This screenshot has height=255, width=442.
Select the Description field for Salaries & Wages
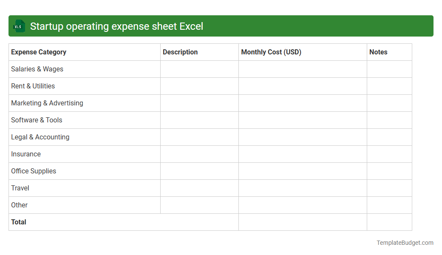click(x=199, y=69)
